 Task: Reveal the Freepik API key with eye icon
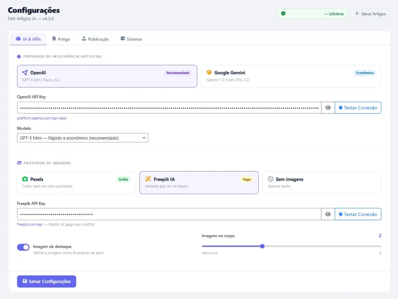pyautogui.click(x=328, y=214)
